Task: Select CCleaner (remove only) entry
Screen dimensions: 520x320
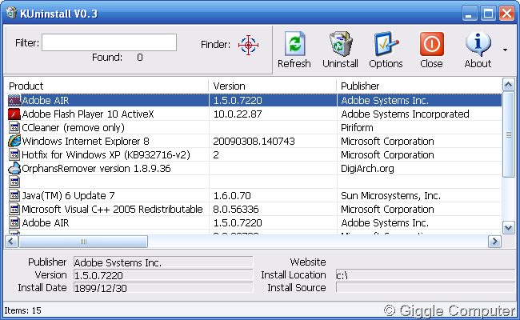Action: tap(73, 128)
